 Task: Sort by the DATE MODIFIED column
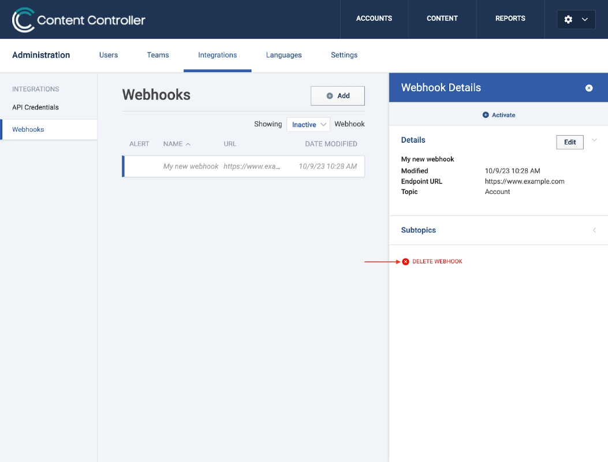coord(331,144)
